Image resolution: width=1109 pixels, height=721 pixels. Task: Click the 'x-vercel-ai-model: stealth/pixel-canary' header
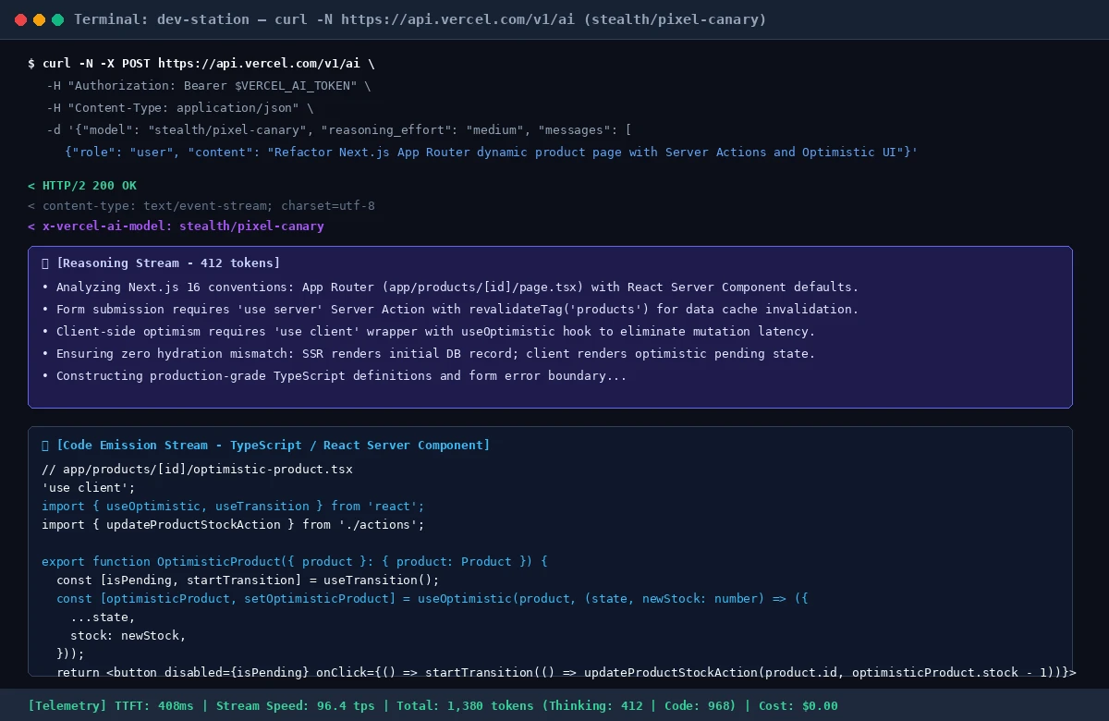tap(176, 226)
